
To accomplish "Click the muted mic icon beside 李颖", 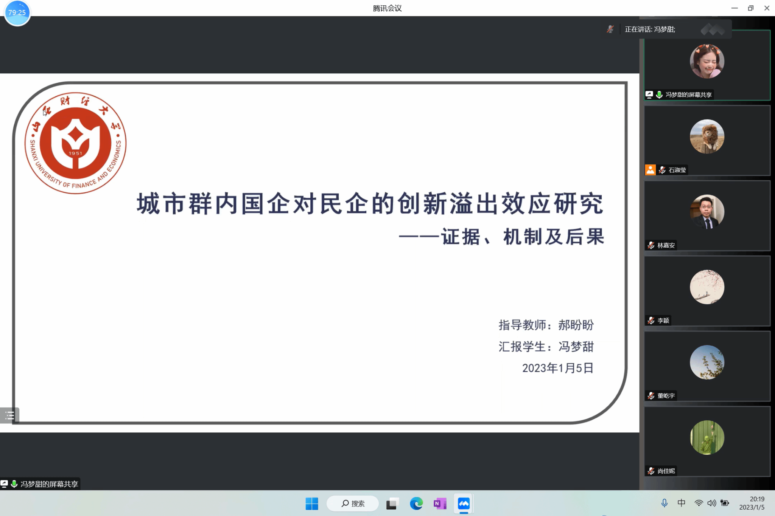I will pyautogui.click(x=651, y=321).
